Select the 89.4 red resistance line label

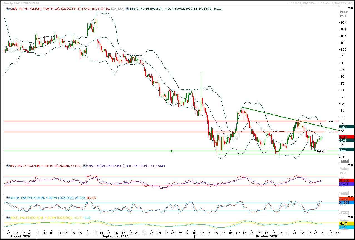pos(330,121)
